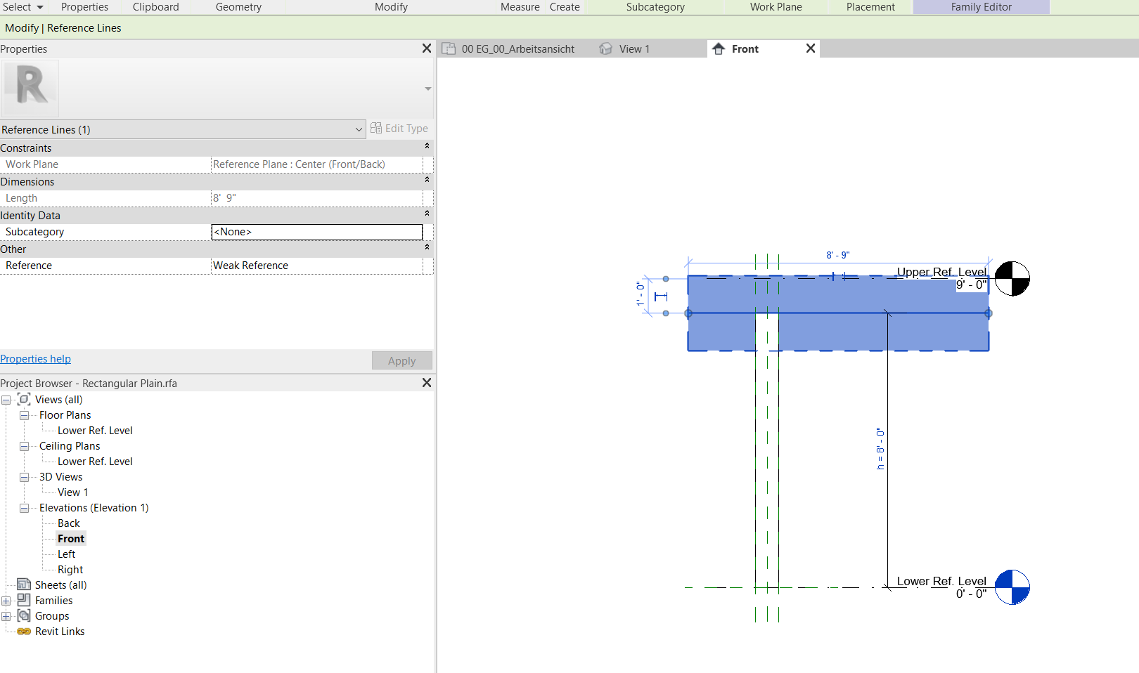The image size is (1139, 673).
Task: Select the Groups icon in Project Browser
Action: pyautogui.click(x=24, y=615)
